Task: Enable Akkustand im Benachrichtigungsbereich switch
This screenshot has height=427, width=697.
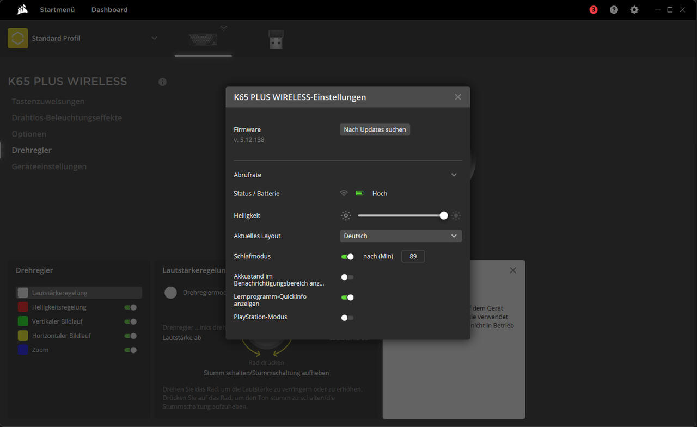Action: pos(347,277)
